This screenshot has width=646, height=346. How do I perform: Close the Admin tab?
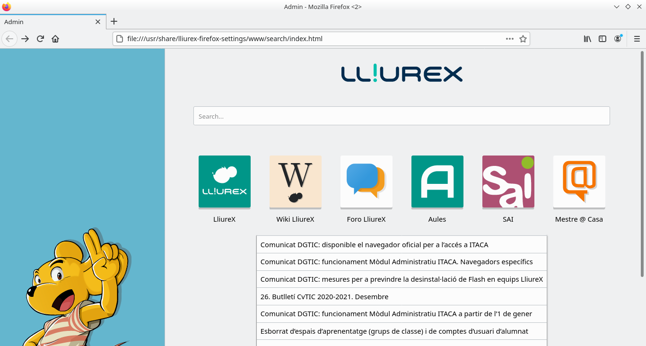click(98, 22)
